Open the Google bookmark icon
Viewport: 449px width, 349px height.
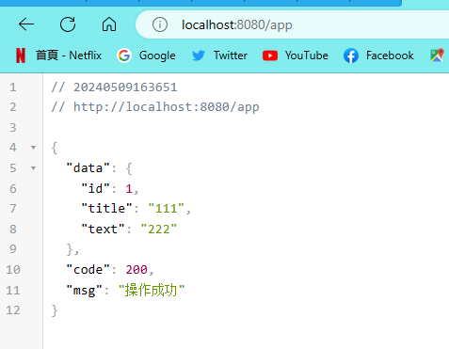coord(124,56)
